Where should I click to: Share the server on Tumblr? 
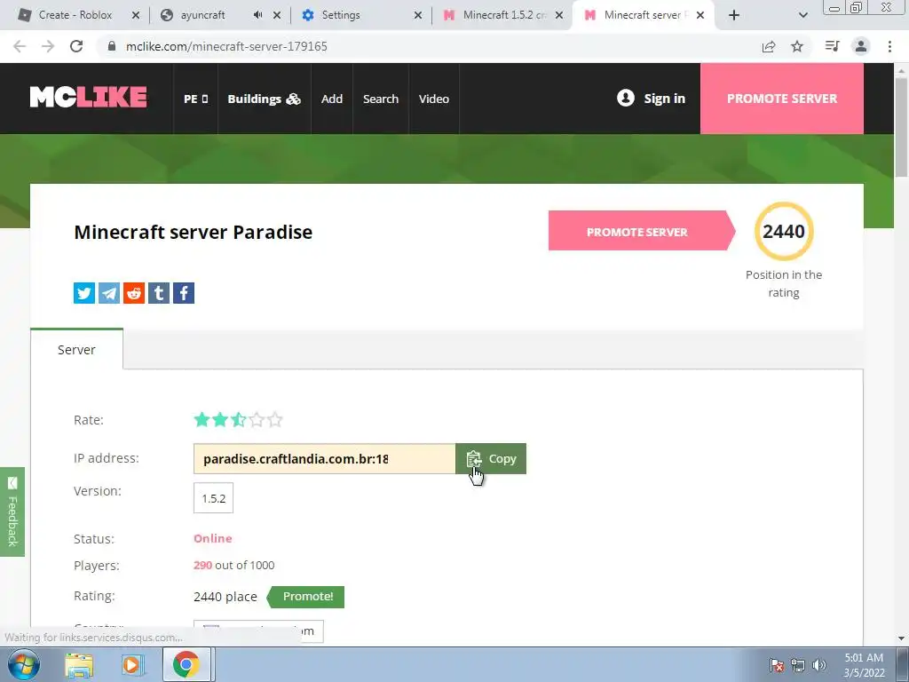tap(159, 293)
